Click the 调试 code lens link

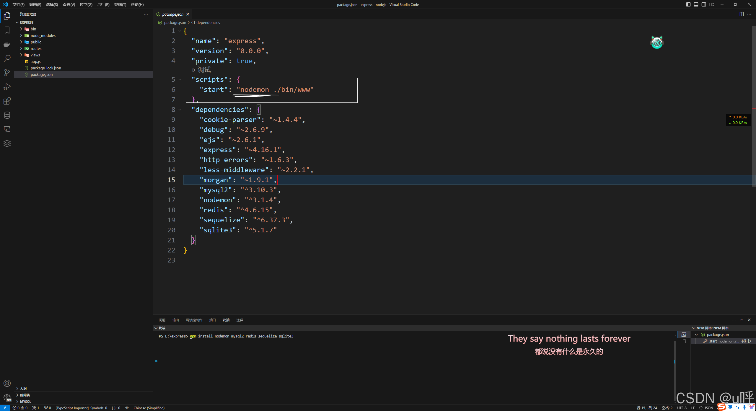[204, 70]
